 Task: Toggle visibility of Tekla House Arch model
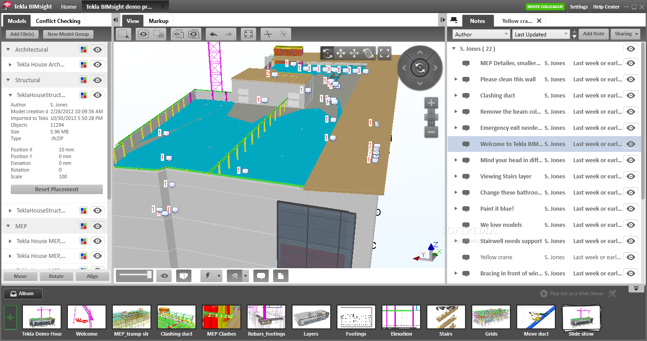pos(97,64)
